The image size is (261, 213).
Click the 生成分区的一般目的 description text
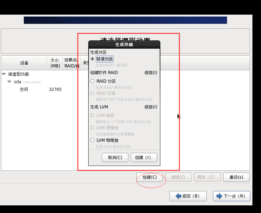point(111,65)
